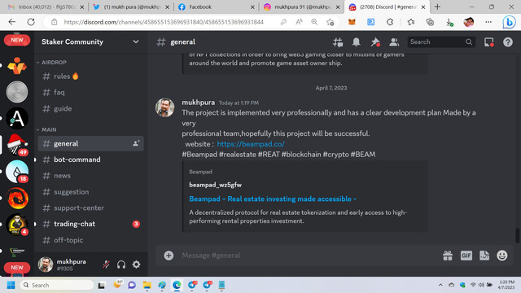Open the gray coin server icon

coord(17,92)
